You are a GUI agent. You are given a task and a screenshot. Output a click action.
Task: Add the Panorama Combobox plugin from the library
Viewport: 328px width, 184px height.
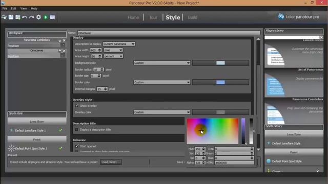coord(294,111)
